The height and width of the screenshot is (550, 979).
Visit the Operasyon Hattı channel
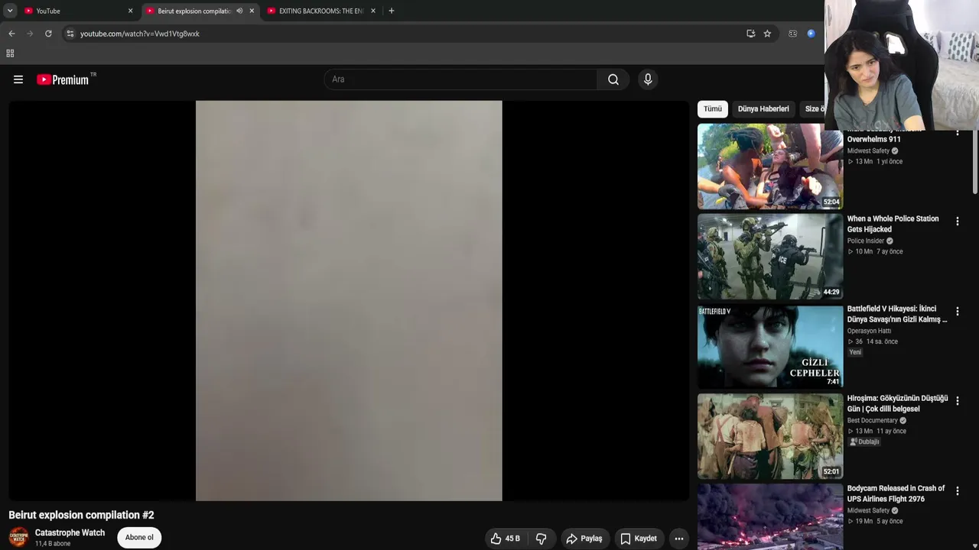[x=869, y=332]
